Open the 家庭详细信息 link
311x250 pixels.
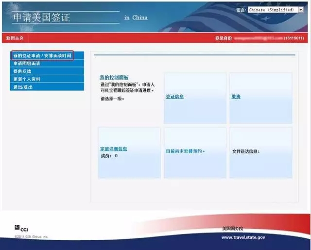(x=114, y=149)
